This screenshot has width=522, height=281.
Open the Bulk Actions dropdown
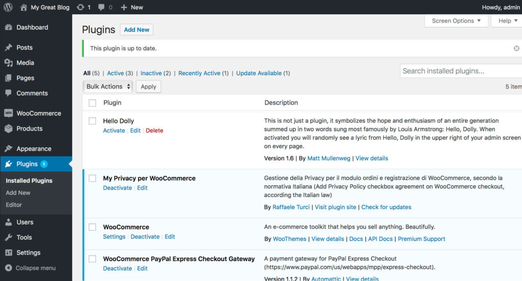point(108,87)
